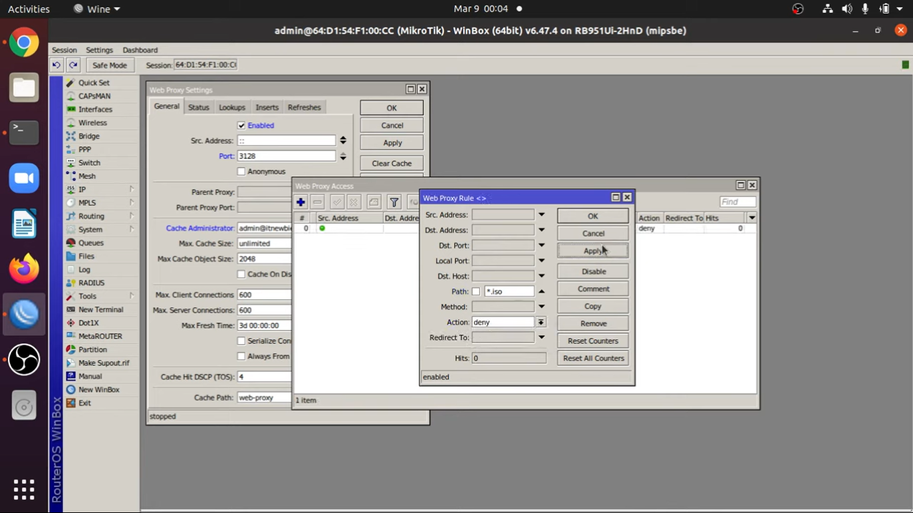Expand the Dst. Port field
Image resolution: width=913 pixels, height=513 pixels.
tap(541, 246)
